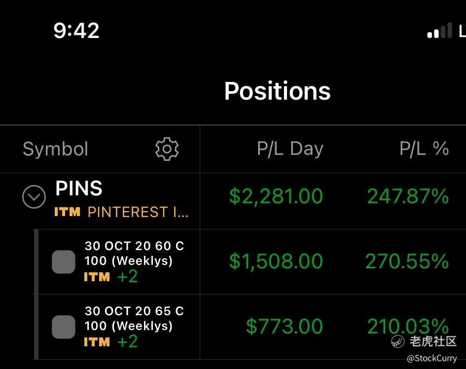This screenshot has width=466, height=369.
Task: Tap the ITM badge under PINS
Action: coord(67,212)
